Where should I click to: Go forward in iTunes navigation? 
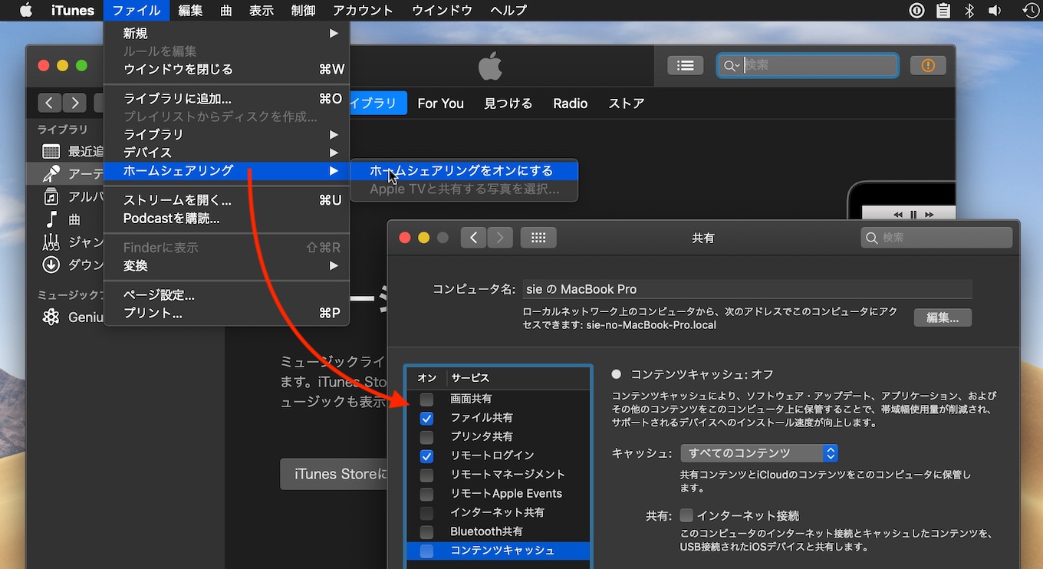(74, 103)
